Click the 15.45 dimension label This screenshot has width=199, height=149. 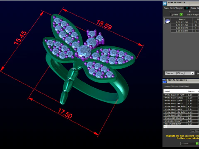[x=20, y=38]
